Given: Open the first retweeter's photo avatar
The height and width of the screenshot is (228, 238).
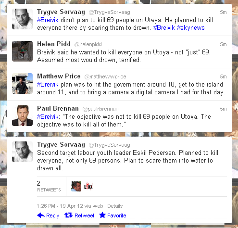Looking at the screenshot, I should [x=76, y=186].
